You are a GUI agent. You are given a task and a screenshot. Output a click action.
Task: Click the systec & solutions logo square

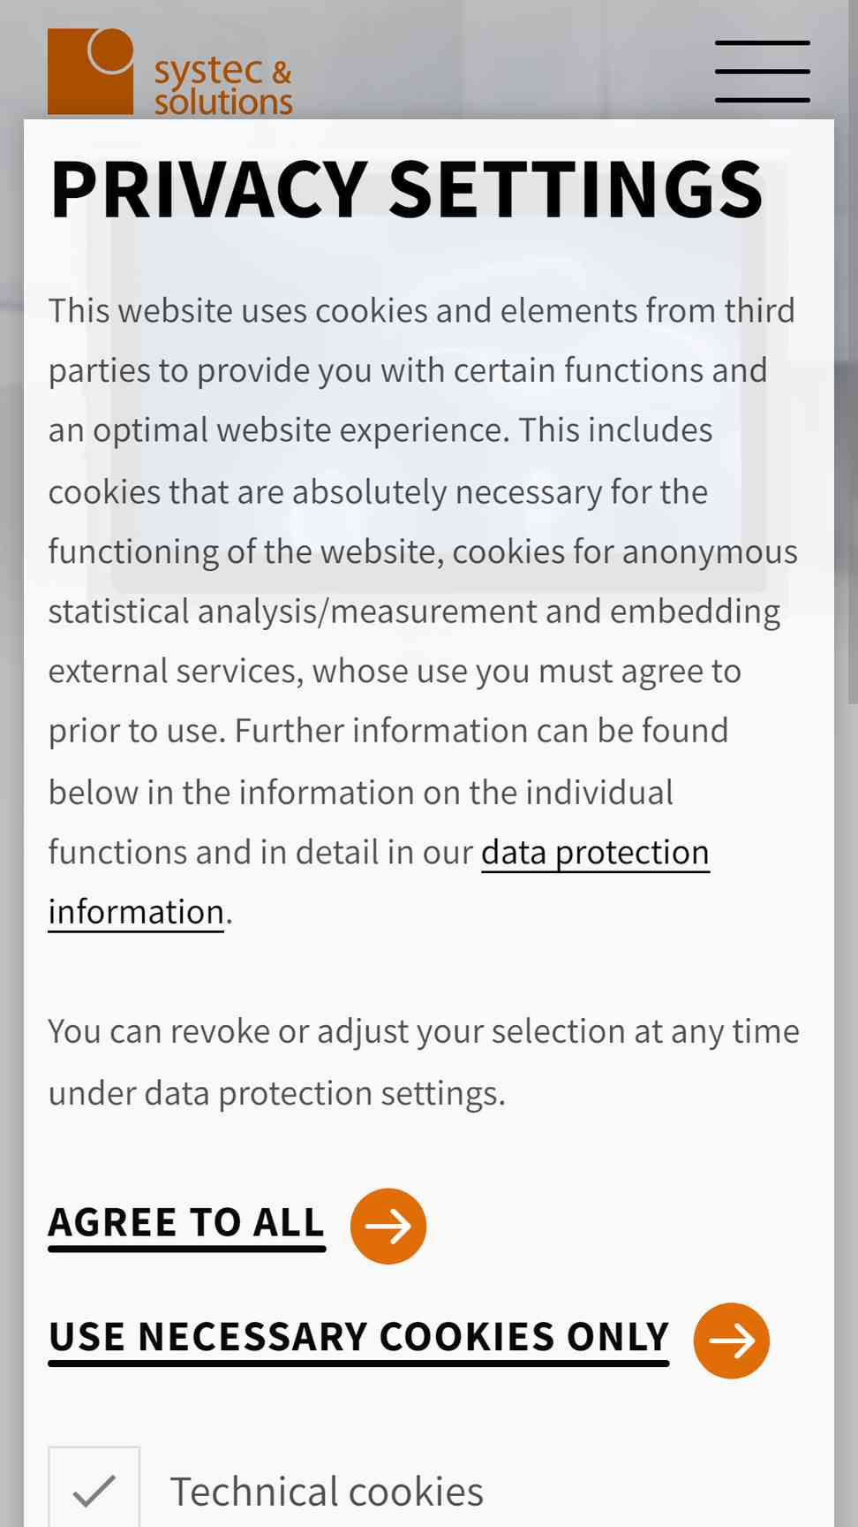[91, 72]
